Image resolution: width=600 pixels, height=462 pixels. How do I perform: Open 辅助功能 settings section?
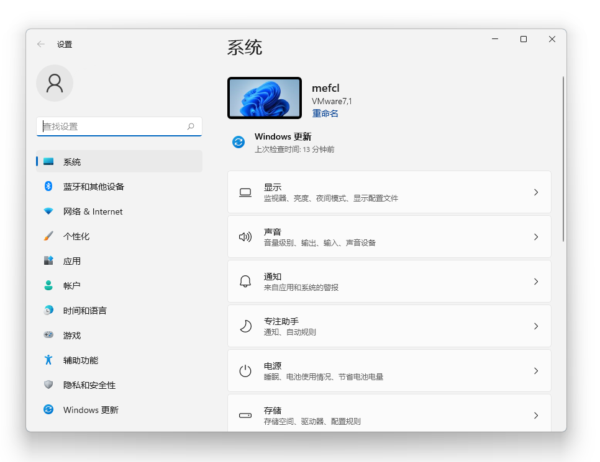coord(119,360)
